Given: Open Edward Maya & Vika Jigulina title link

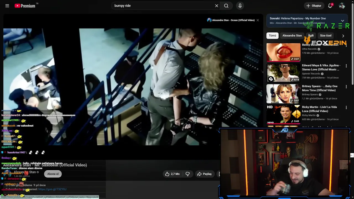Looking at the screenshot, I should click(x=321, y=67).
